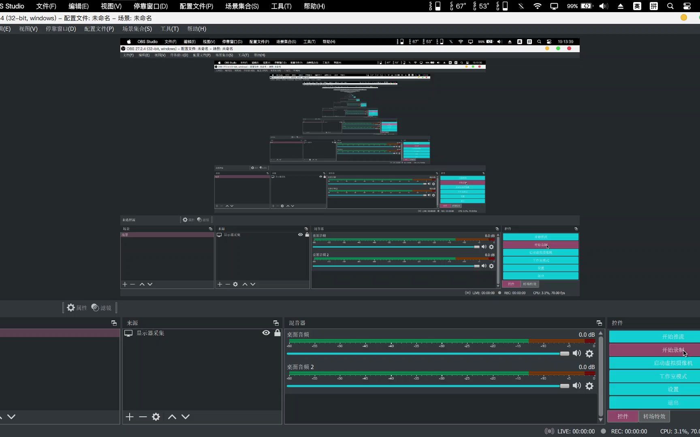Switch to 控件 tab
Viewport: 700px width, 437px height.
[623, 416]
